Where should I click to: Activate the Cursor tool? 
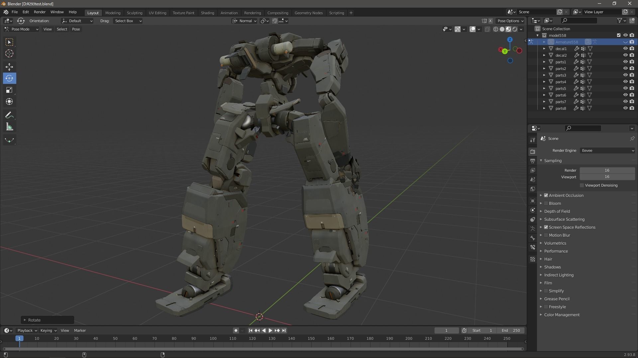coord(9,53)
